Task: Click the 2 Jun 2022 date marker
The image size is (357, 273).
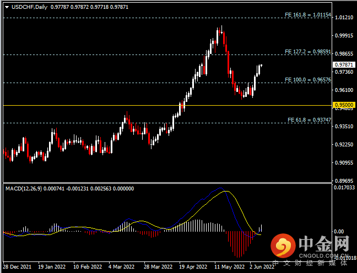Action: tap(262, 266)
